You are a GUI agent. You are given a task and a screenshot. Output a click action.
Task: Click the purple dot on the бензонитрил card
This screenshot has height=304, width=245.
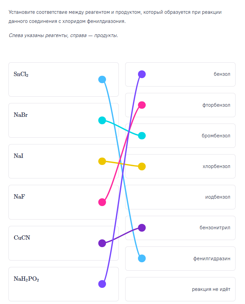click(142, 228)
